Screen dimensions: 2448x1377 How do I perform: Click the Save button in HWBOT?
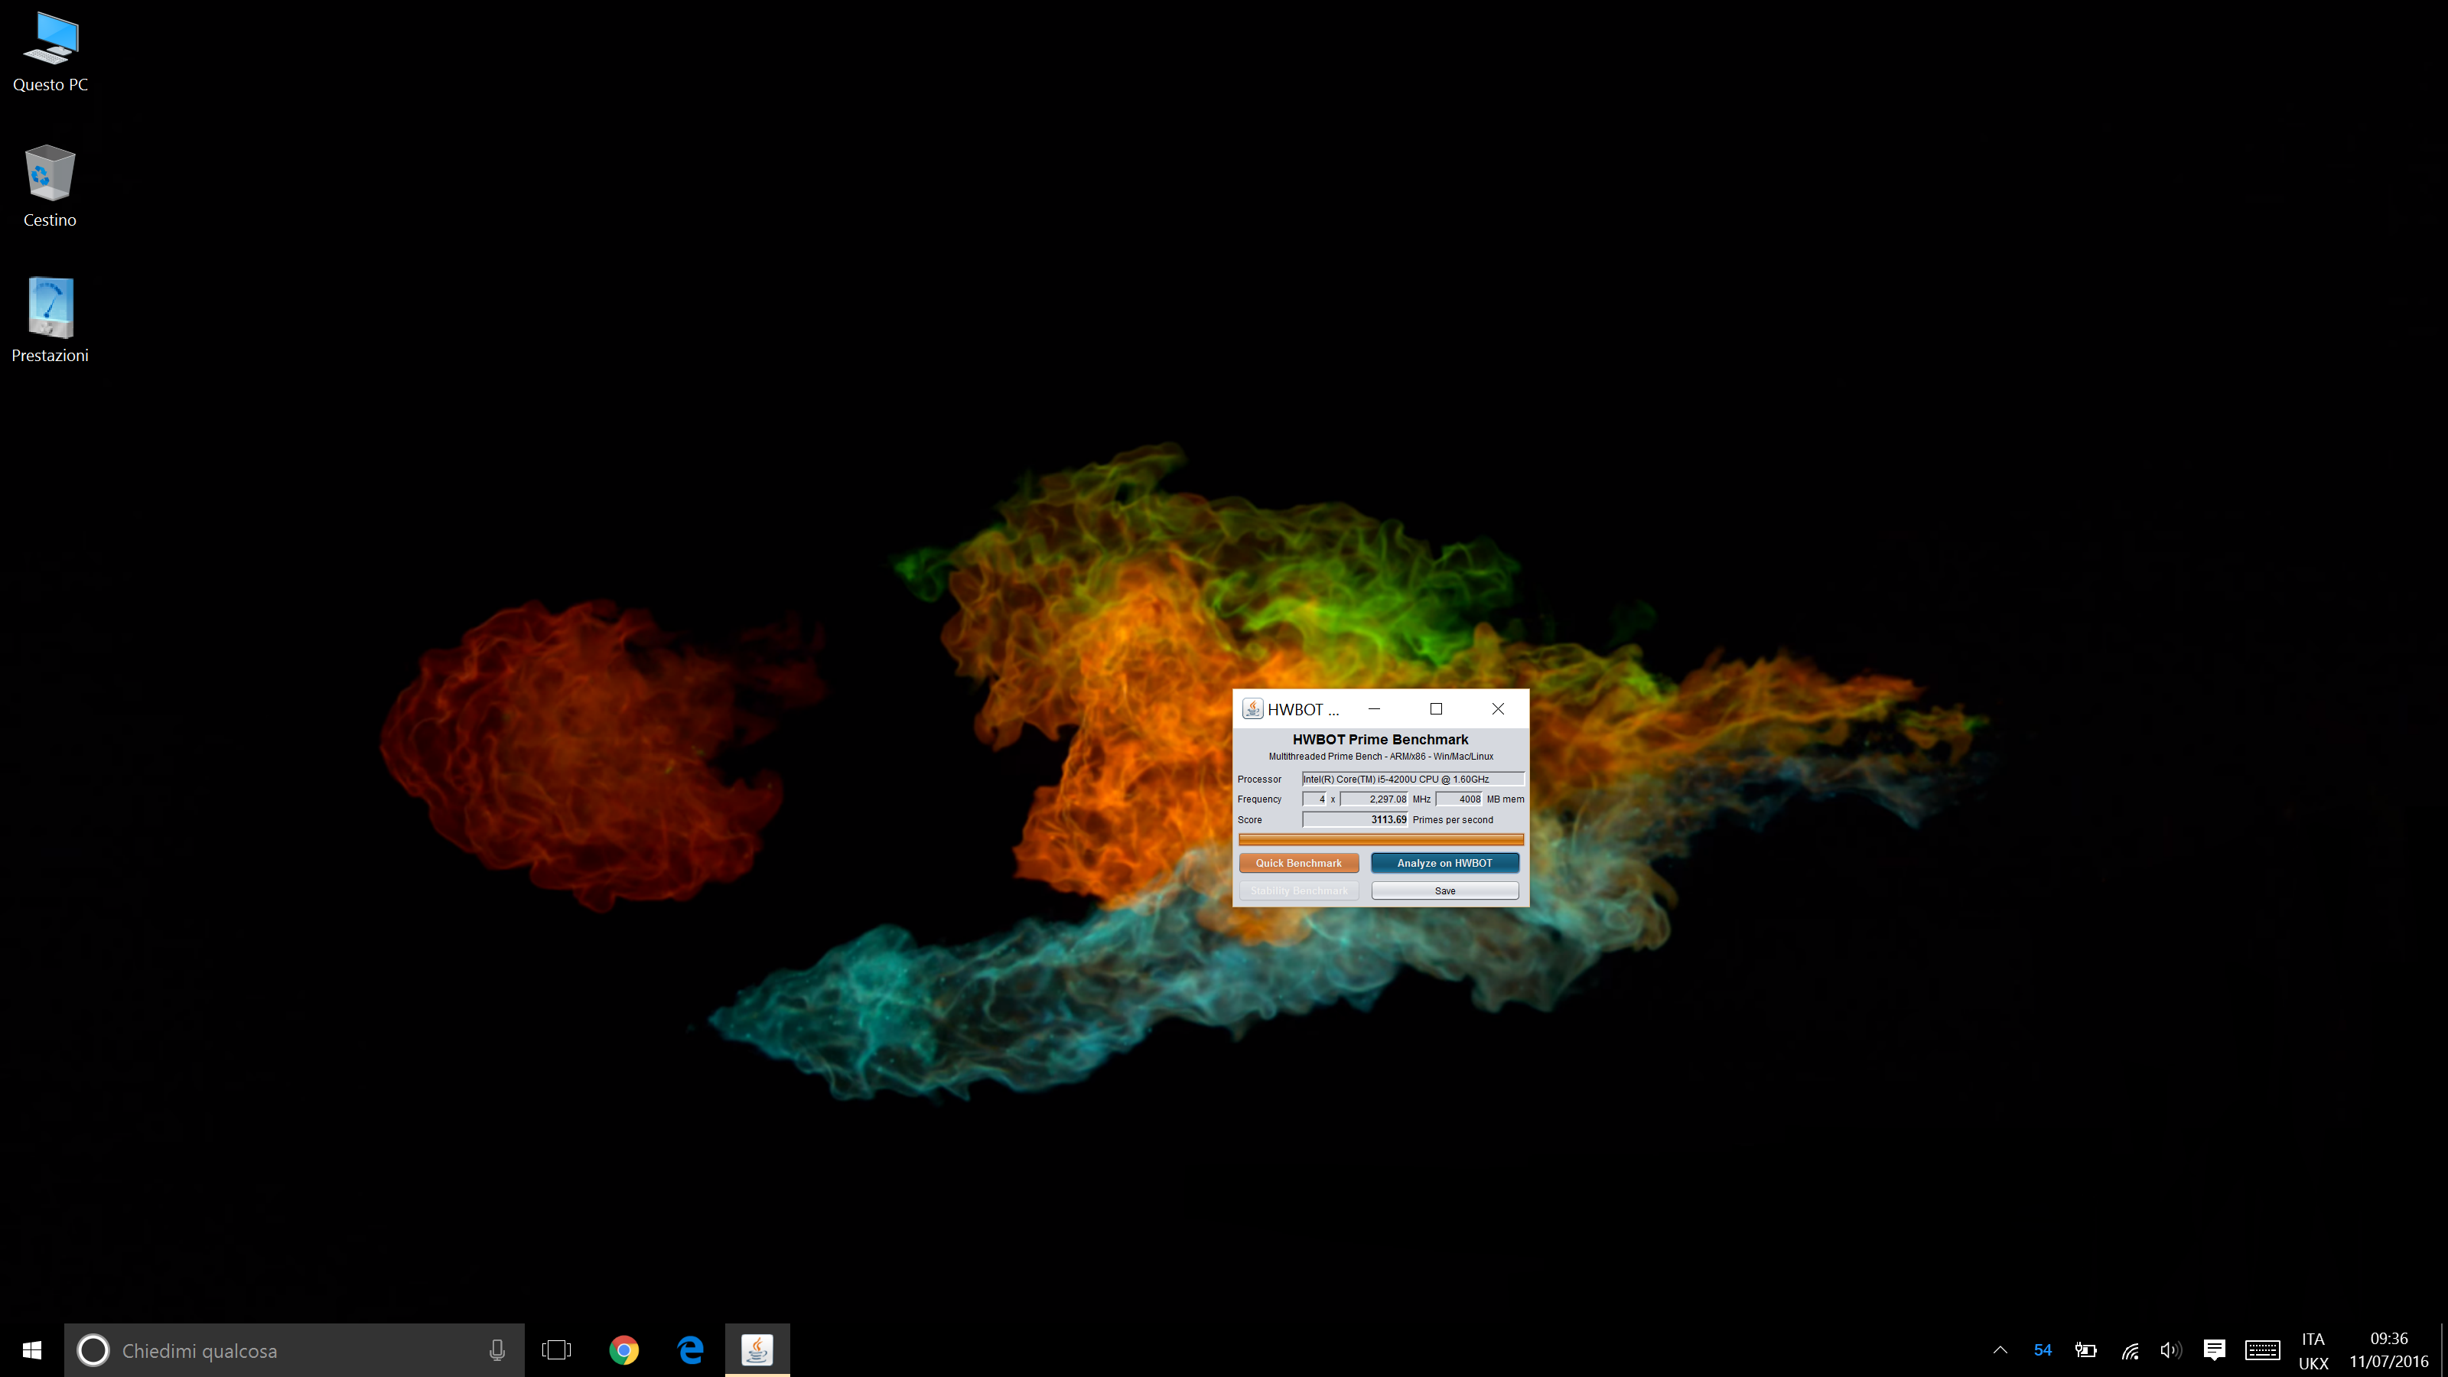pyautogui.click(x=1444, y=890)
